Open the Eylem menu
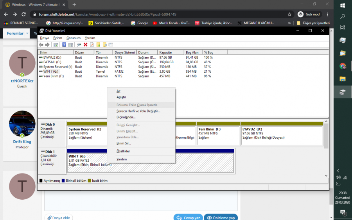Image resolution: width=352 pixels, height=220 pixels. tap(57, 38)
